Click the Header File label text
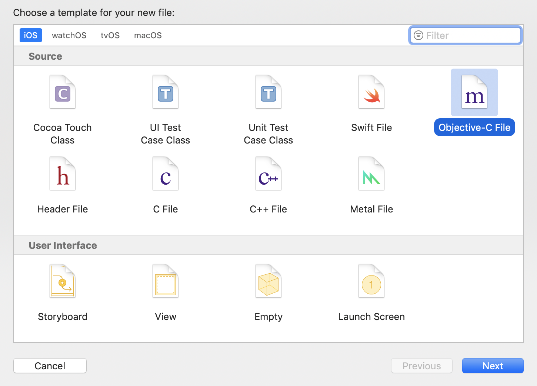The image size is (537, 386). 63,209
